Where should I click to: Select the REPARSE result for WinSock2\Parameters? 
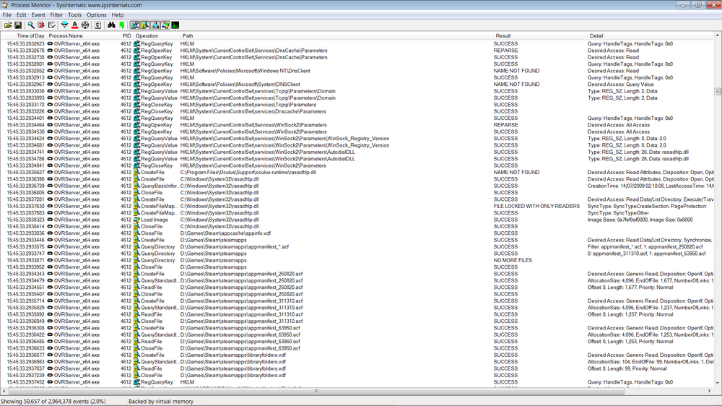pos(505,125)
